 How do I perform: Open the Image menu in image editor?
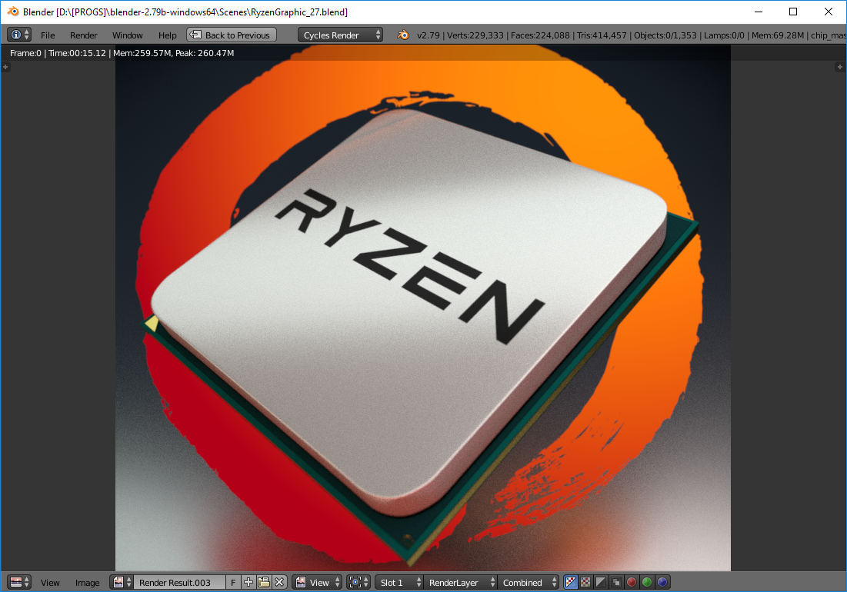(87, 582)
